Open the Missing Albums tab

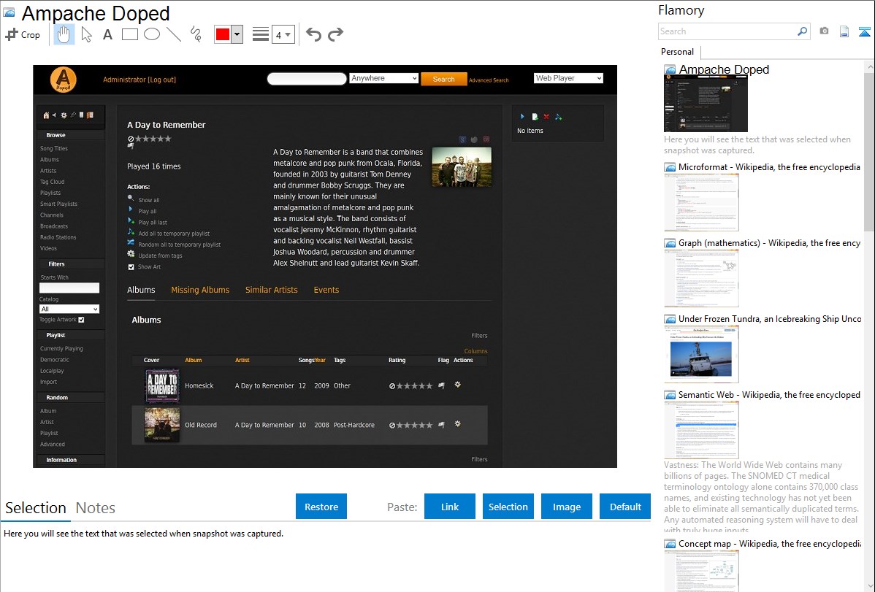click(x=200, y=290)
